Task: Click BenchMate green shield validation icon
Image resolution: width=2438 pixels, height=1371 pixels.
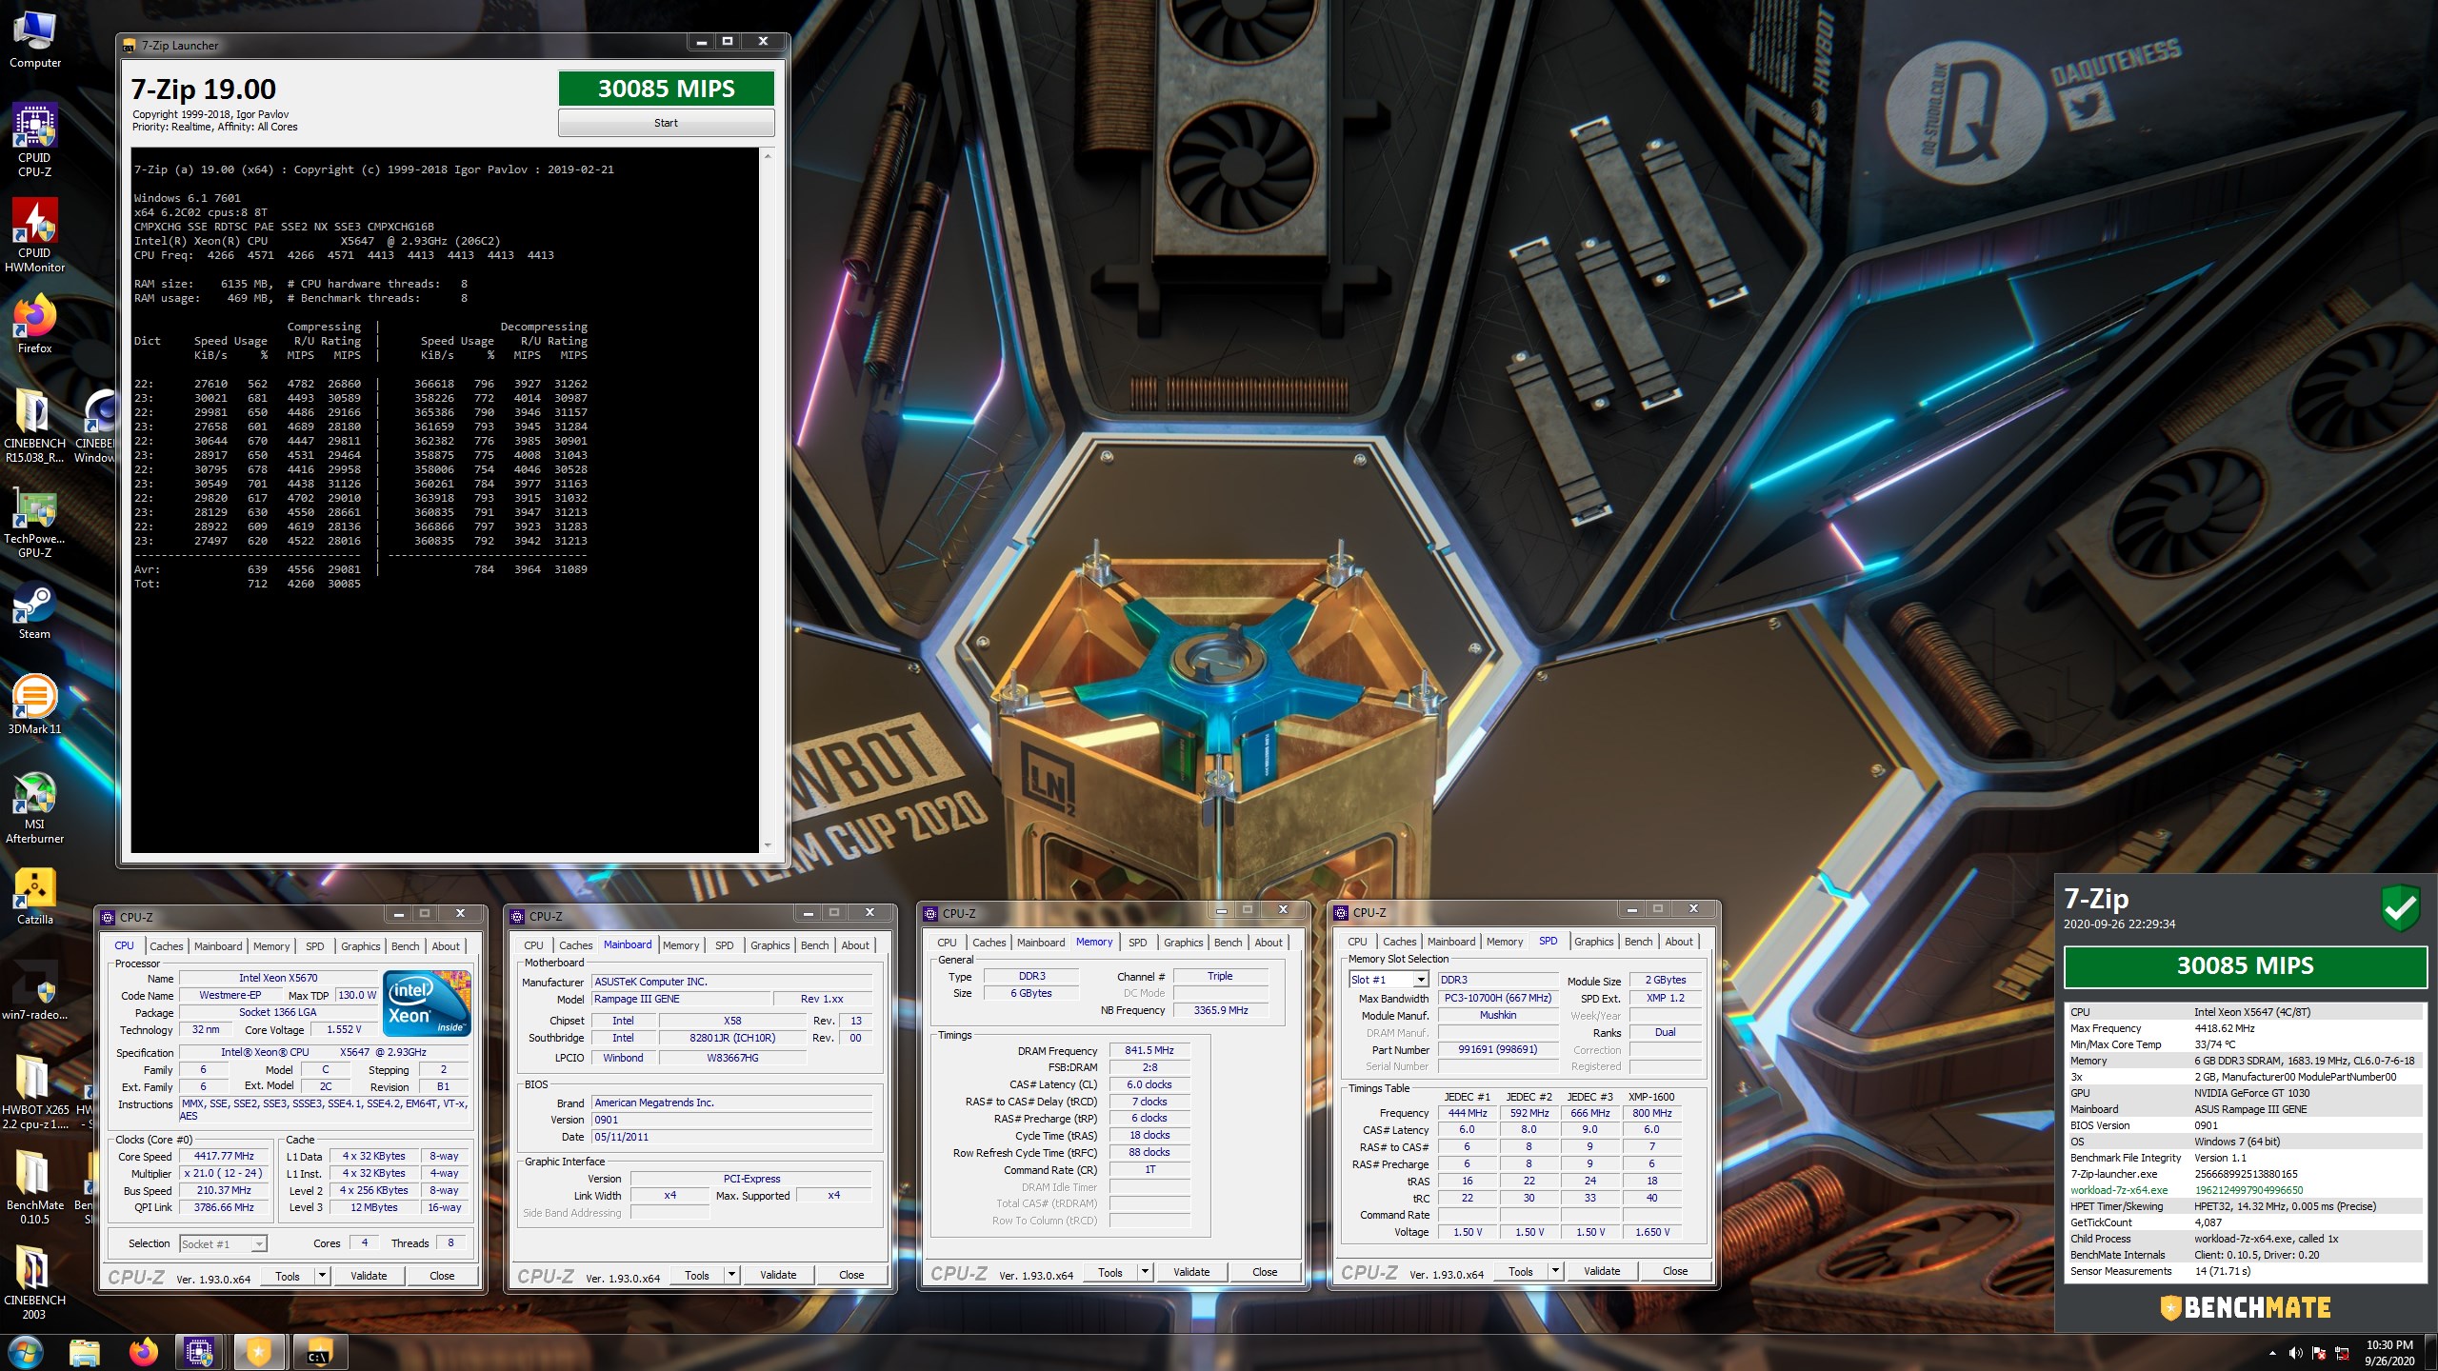Action: click(2400, 907)
